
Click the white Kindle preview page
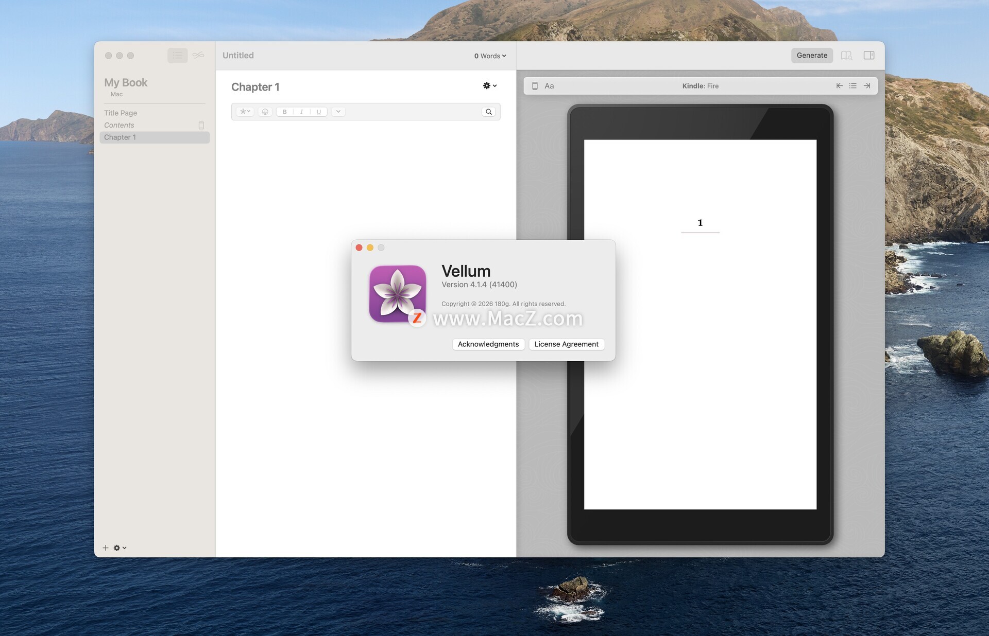pos(700,325)
